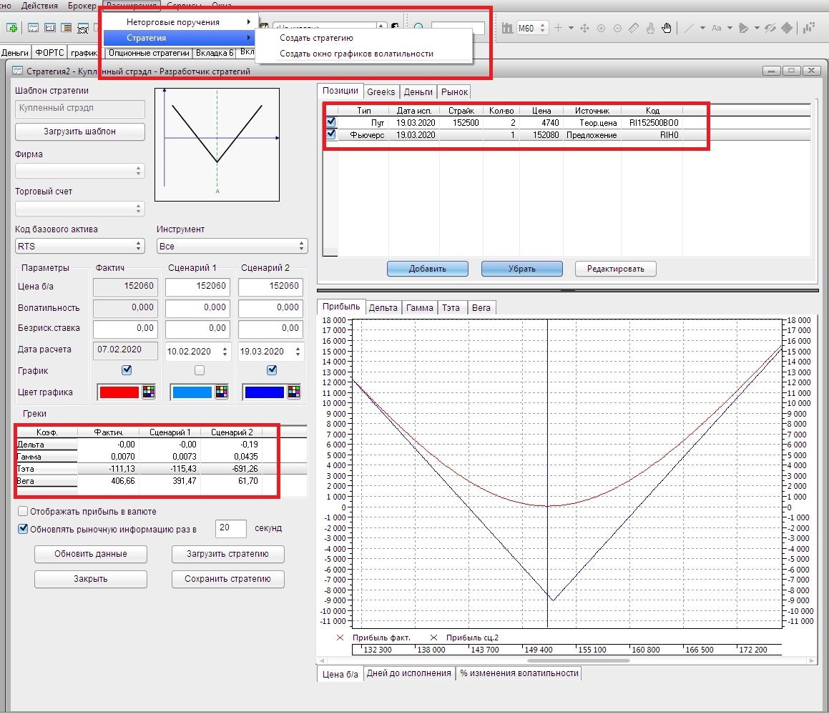The width and height of the screenshot is (829, 714).
Task: Switch to the Greeks tab
Action: tap(381, 91)
